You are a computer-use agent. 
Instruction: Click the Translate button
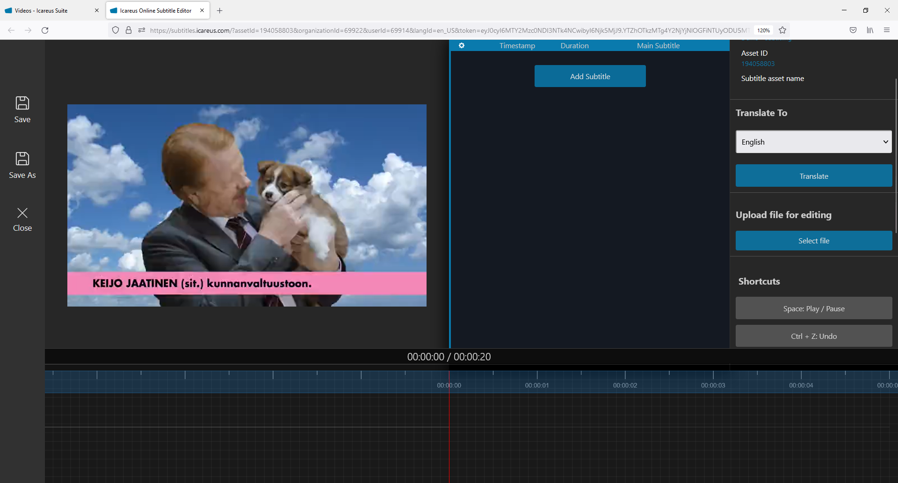813,176
